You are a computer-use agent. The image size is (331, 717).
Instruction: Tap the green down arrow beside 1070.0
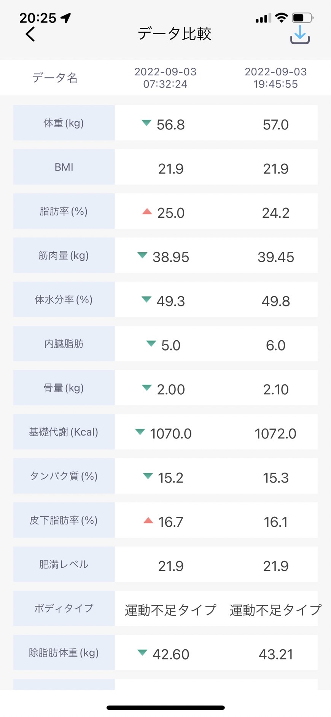pos(140,432)
